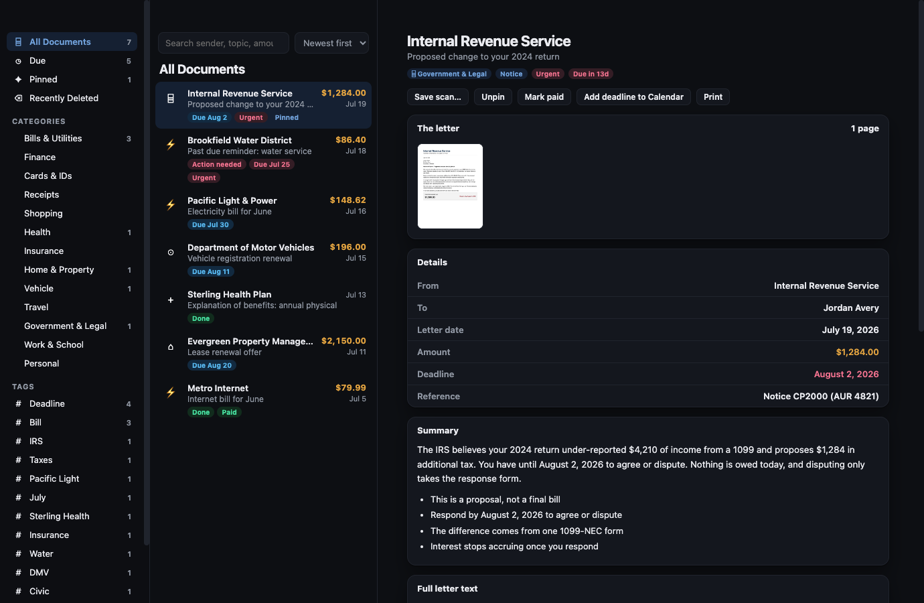Show Pinned documents

[72, 79]
